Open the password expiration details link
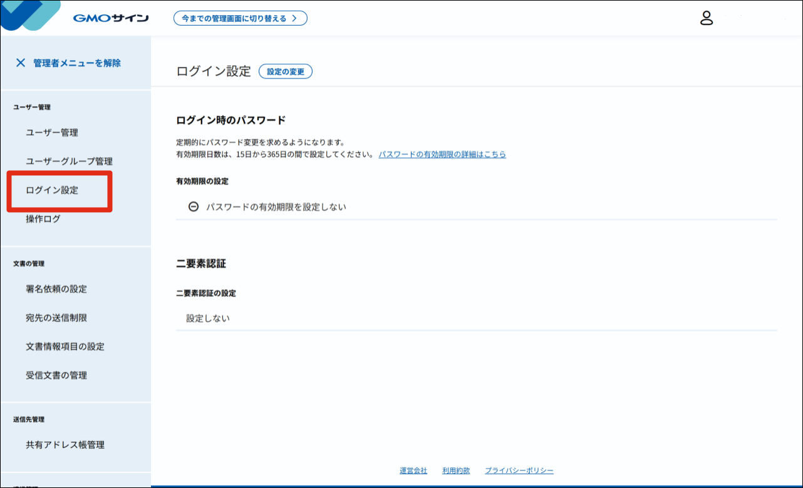The height and width of the screenshot is (488, 803). click(442, 155)
